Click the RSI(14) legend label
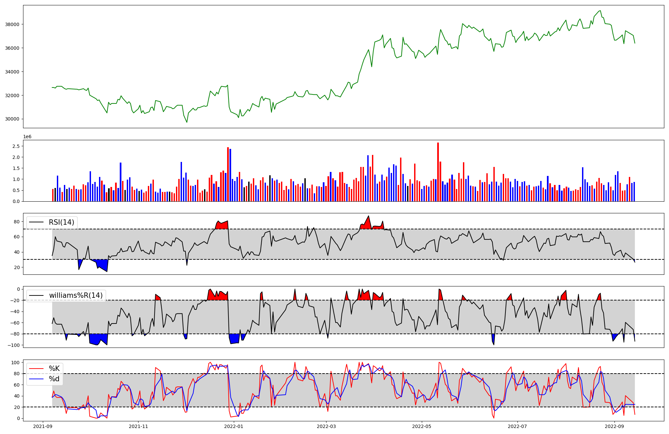Image resolution: width=669 pixels, height=434 pixels. coord(62,222)
